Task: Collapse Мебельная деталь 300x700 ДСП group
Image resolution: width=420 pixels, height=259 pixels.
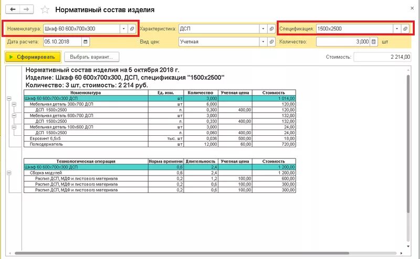Action: point(14,104)
